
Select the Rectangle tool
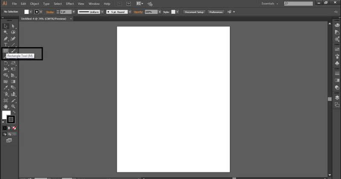pyautogui.click(x=6, y=51)
